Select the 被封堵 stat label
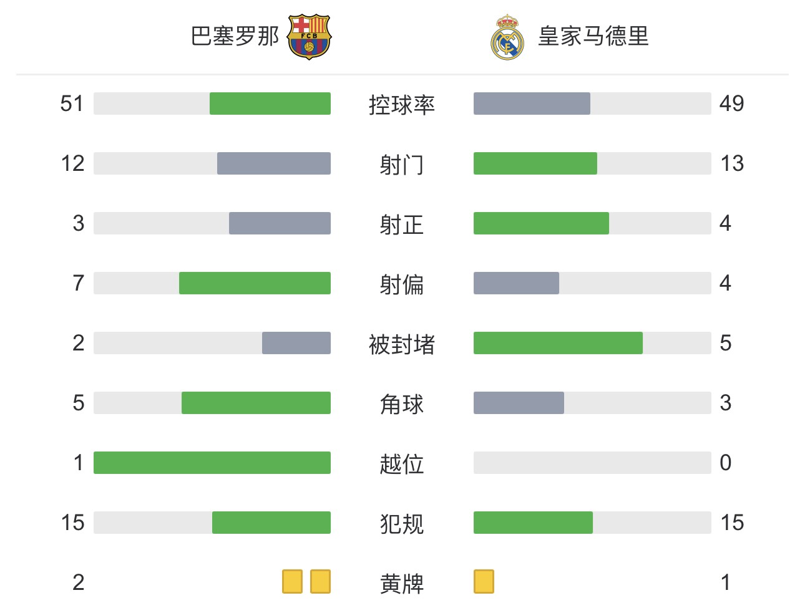This screenshot has height=613, width=805. point(402,344)
